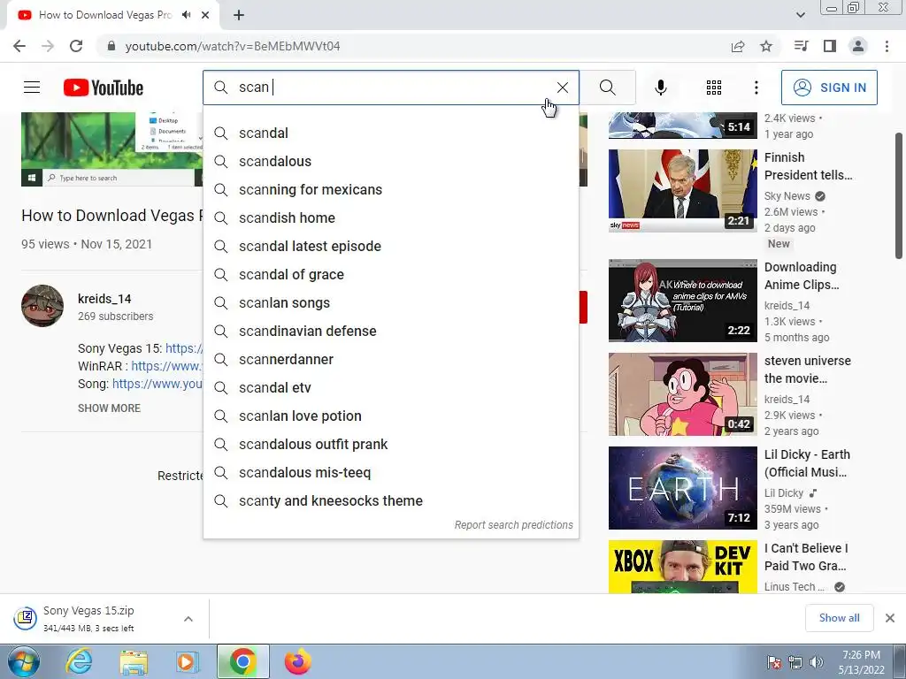Pick 'scandal latest episode' suggestion
906x679 pixels.
pyautogui.click(x=390, y=247)
